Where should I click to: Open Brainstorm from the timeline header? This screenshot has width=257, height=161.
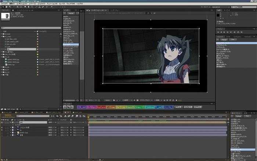77,116
